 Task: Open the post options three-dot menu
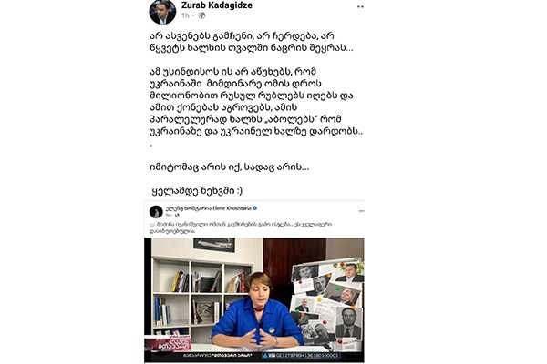pyautogui.click(x=360, y=7)
